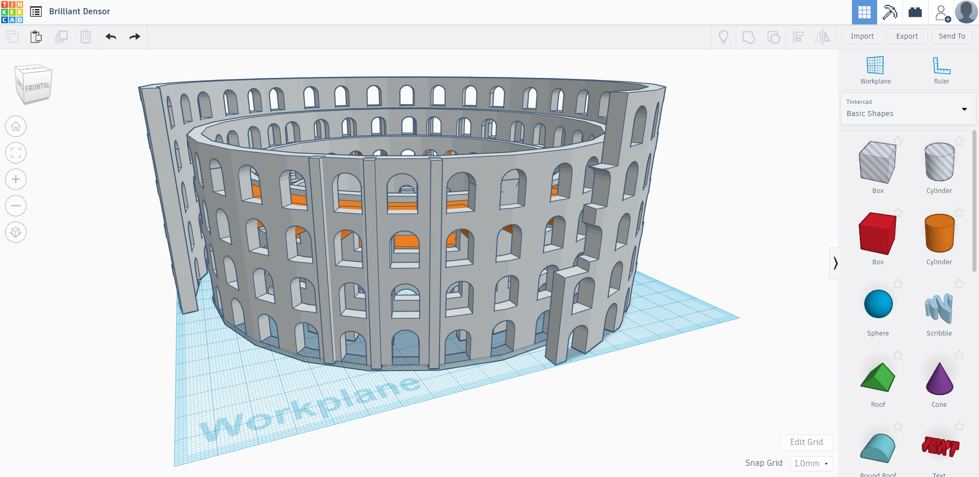The height and width of the screenshot is (477, 979).
Task: Rename the design title Brilliant Densor
Action: (x=80, y=11)
